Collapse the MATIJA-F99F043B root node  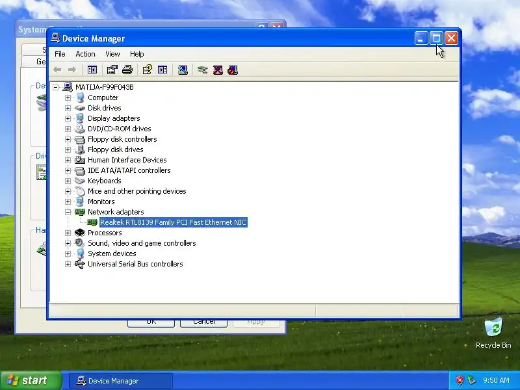(56, 87)
